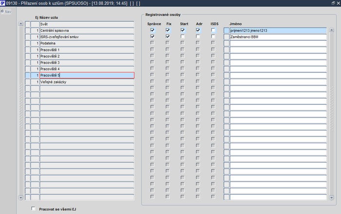Click 'Název uzlu' column header
341x214 pixels.
pos(49,17)
